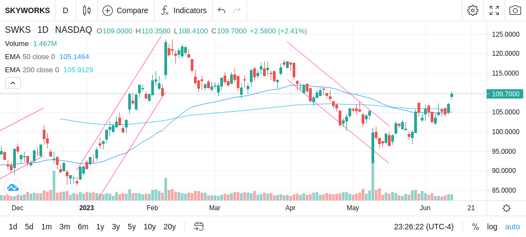Toggle percent scale mode

click(476, 227)
